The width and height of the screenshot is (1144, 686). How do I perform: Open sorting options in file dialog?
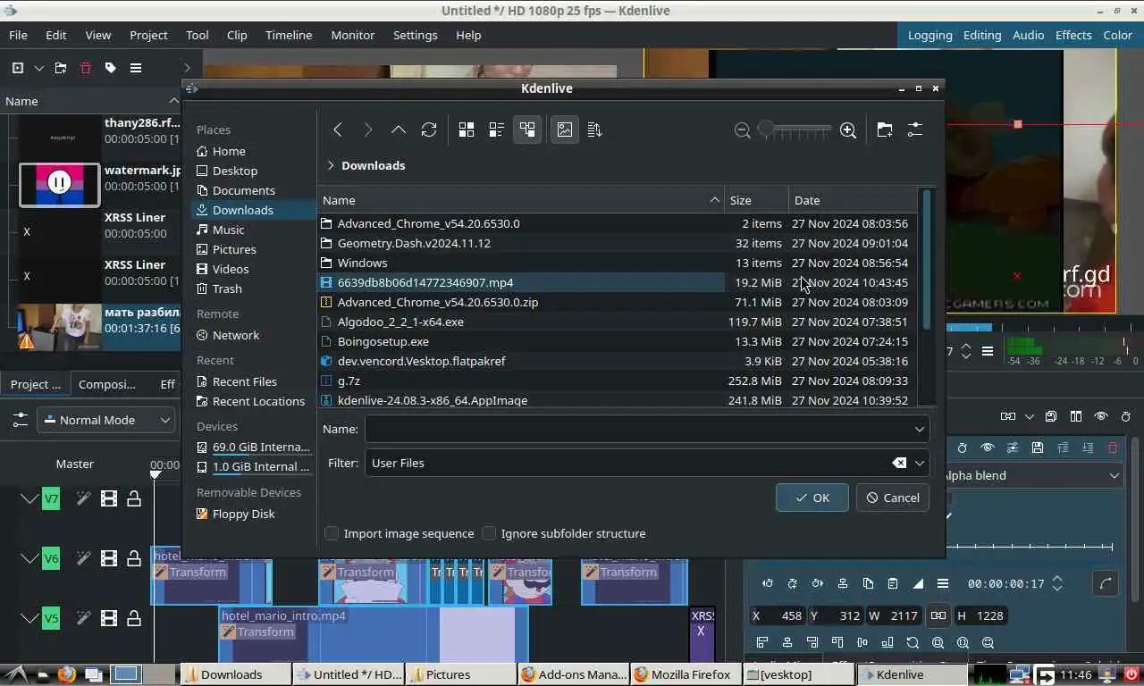(595, 130)
